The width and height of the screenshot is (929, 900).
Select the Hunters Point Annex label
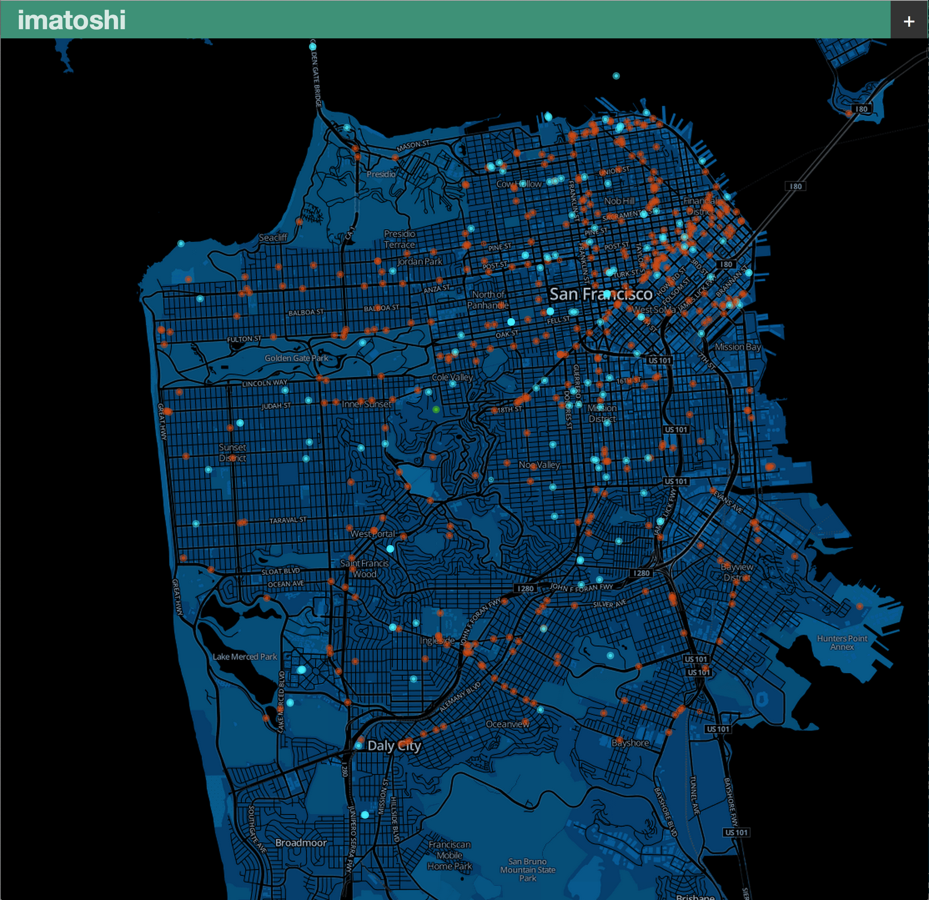[842, 642]
